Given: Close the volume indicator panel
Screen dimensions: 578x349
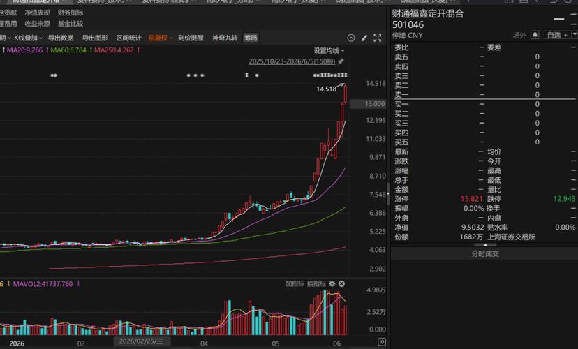Looking at the screenshot, I should pos(342,283).
